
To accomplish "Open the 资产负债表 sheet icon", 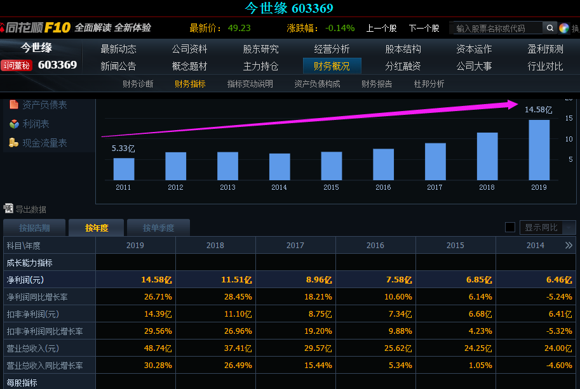I will (14, 105).
